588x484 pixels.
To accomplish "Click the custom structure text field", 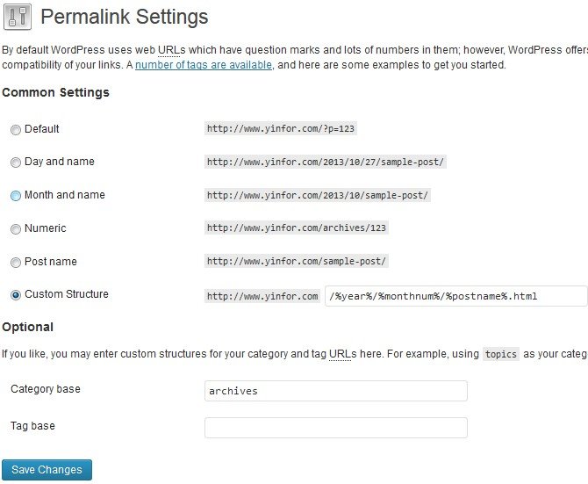I will point(455,296).
